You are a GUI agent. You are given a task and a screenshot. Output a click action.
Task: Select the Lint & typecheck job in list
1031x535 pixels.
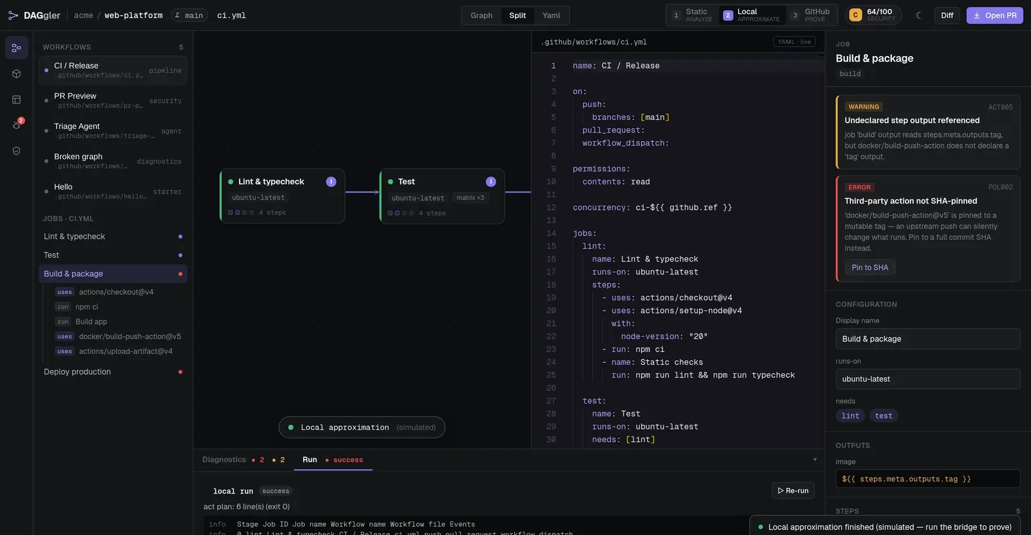click(x=113, y=237)
